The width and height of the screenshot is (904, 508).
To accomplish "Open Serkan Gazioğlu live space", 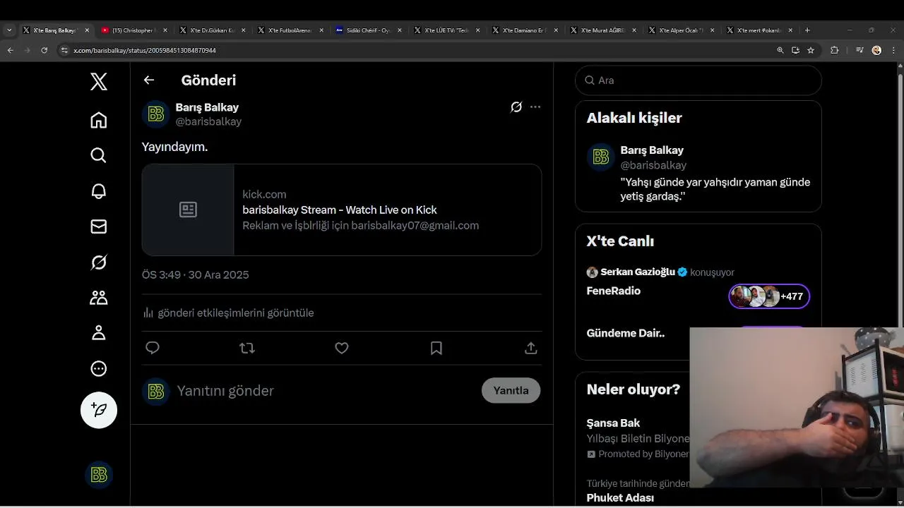I will tap(638, 272).
